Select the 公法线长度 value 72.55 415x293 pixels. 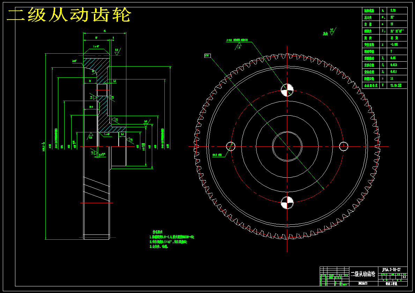click(396, 85)
